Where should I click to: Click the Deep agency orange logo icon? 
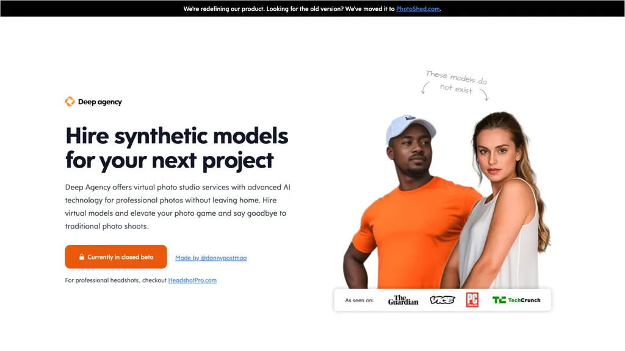70,102
